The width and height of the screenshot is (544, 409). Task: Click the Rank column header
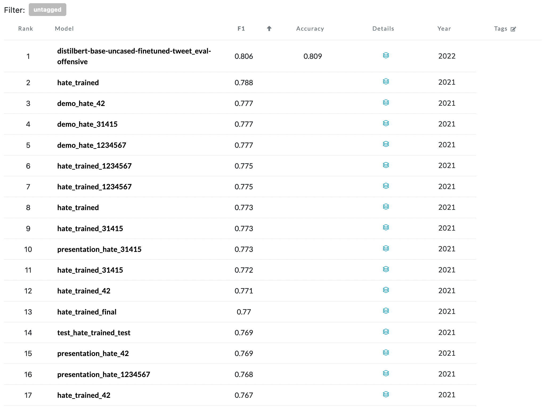(x=26, y=28)
